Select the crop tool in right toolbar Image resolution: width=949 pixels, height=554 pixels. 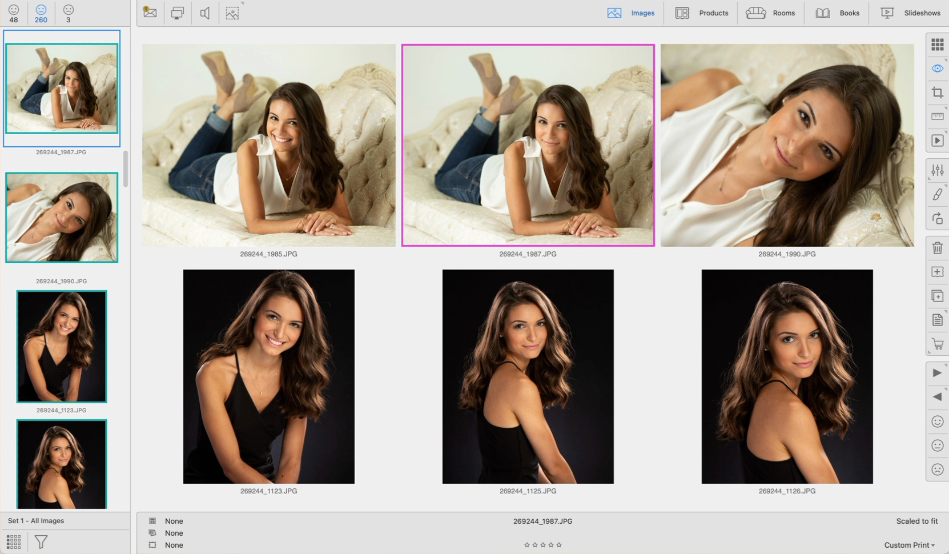click(937, 93)
